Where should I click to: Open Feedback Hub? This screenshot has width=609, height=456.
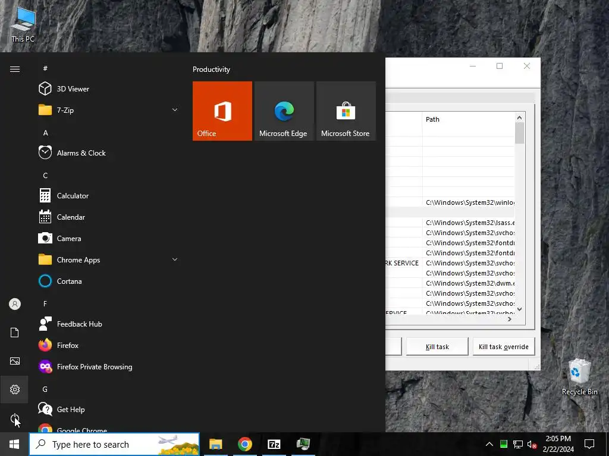(108, 324)
